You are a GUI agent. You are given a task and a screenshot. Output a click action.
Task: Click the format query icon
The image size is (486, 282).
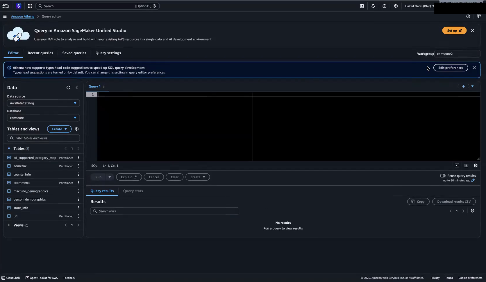pos(457,166)
